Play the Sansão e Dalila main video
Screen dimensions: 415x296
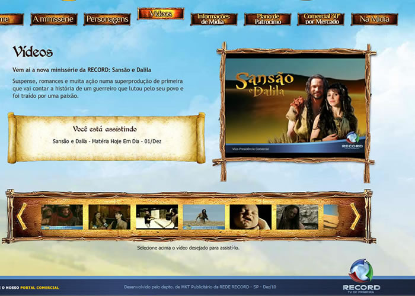pos(295,106)
